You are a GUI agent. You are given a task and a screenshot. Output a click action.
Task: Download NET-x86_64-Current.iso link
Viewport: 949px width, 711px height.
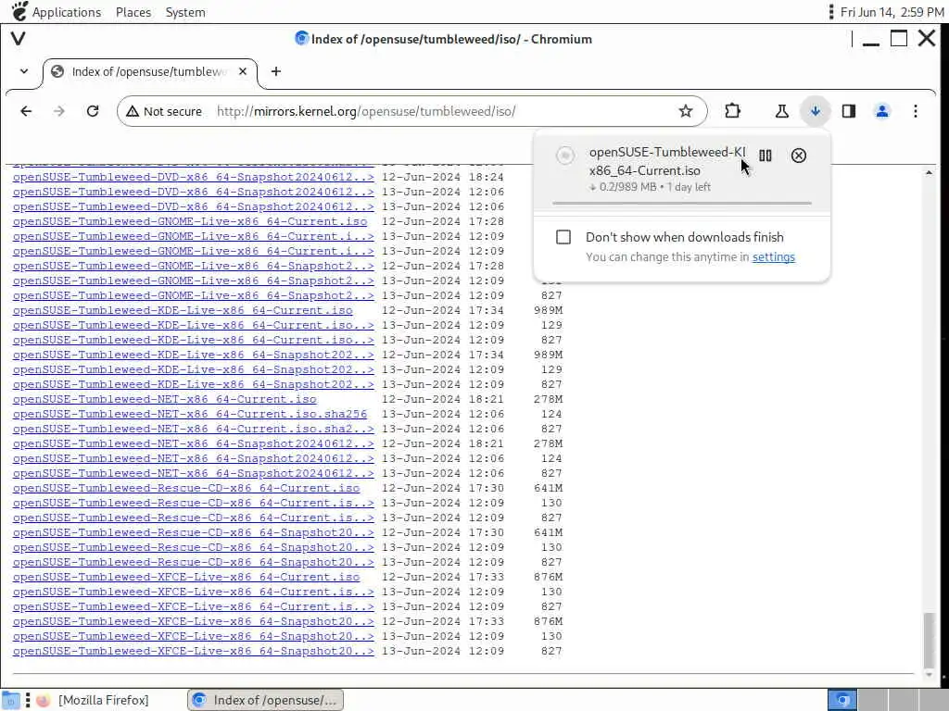pos(164,399)
